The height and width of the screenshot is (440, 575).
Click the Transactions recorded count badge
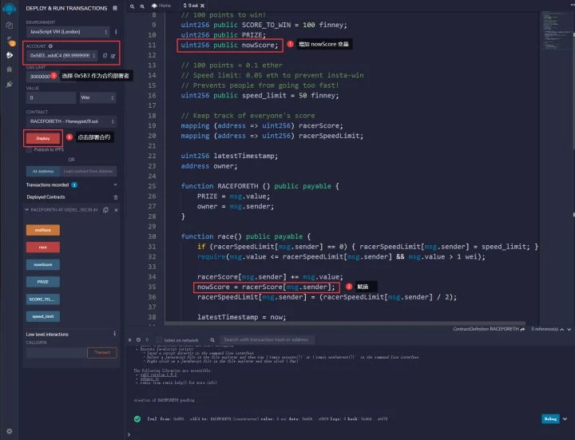[x=74, y=185]
